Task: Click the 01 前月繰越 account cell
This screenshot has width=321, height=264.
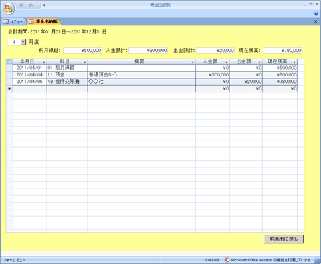Action: (67, 68)
